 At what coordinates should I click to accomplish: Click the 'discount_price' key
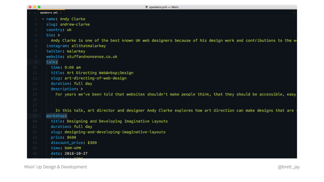pos(67,143)
